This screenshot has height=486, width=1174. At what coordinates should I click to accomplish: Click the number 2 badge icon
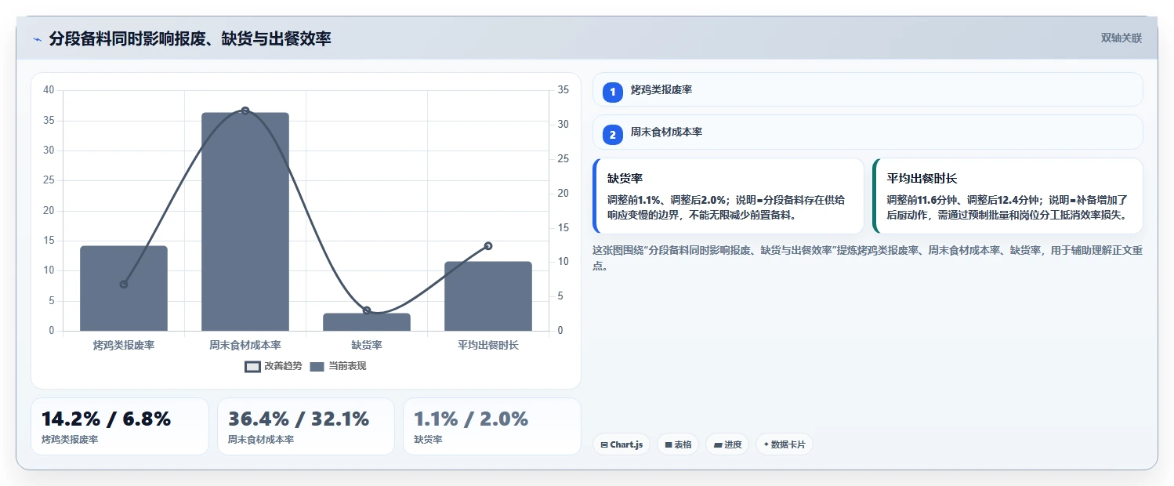pos(613,134)
